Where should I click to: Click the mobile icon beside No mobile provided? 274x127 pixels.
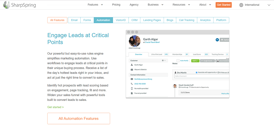pyautogui.click(x=132, y=88)
